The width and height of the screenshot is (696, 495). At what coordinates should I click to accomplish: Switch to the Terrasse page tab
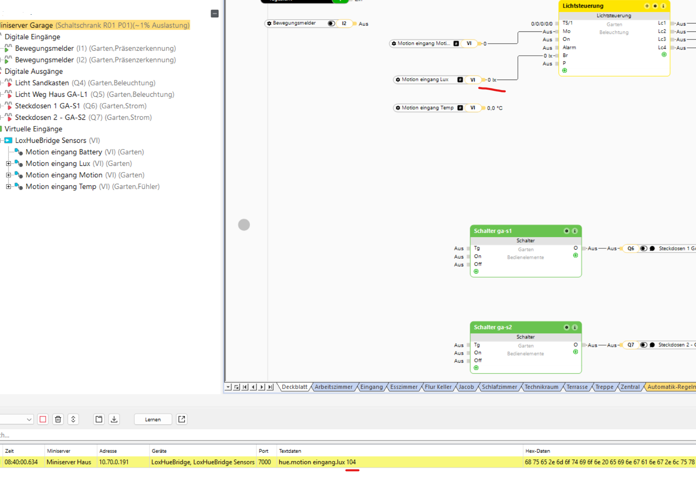coord(577,387)
